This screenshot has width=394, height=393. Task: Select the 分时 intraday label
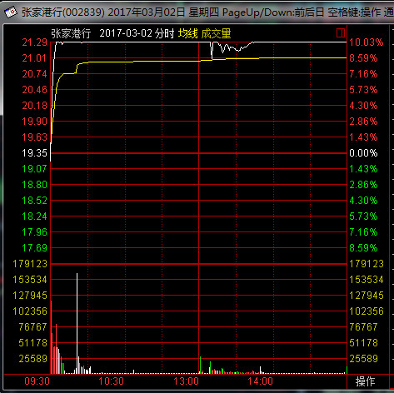coord(164,33)
